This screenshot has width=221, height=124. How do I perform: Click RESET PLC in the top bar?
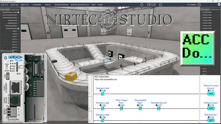point(25,5)
